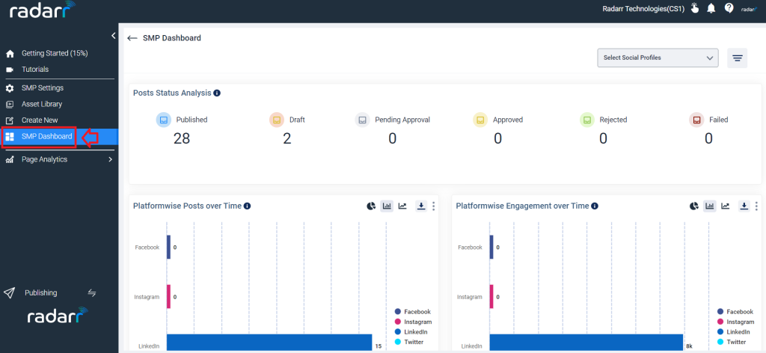
Task: Select line chart view for Platformwise Posts
Action: click(402, 206)
